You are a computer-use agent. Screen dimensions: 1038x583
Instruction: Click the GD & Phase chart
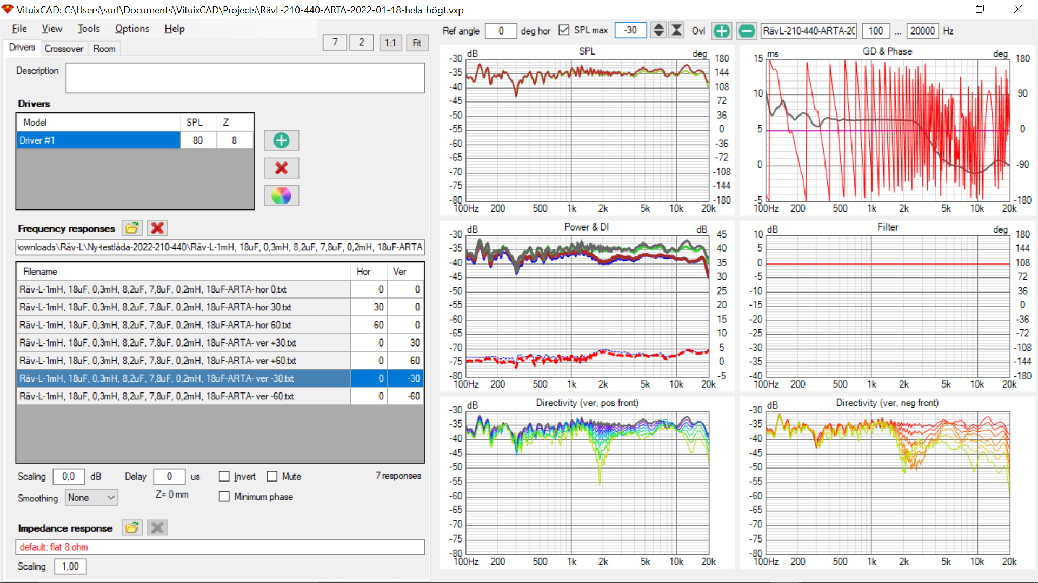[888, 130]
